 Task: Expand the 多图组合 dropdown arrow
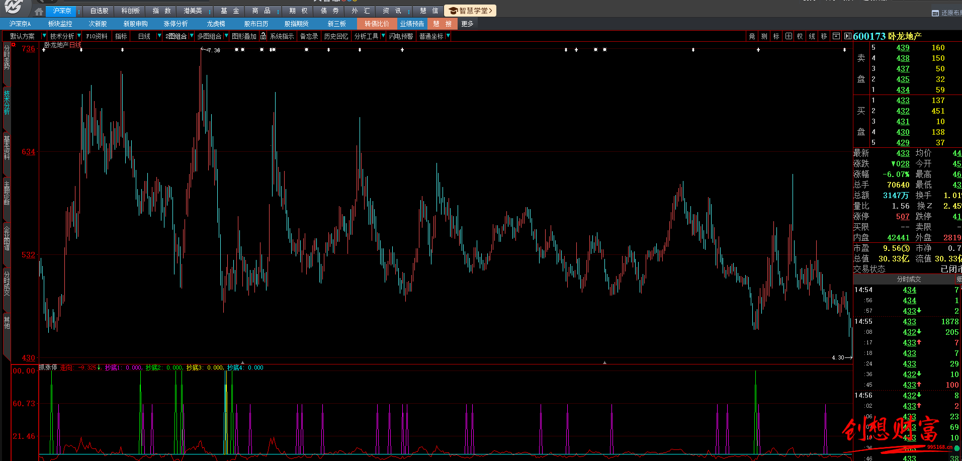tap(226, 36)
